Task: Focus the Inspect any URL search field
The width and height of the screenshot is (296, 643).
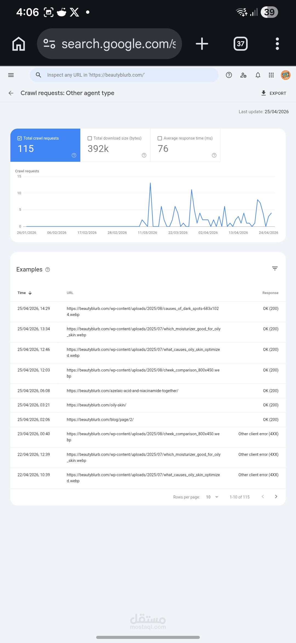Action: [124, 75]
